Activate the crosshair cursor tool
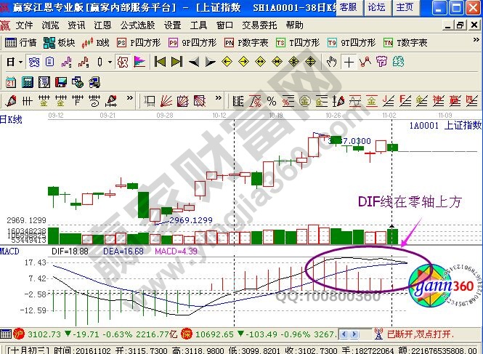 pyautogui.click(x=349, y=62)
